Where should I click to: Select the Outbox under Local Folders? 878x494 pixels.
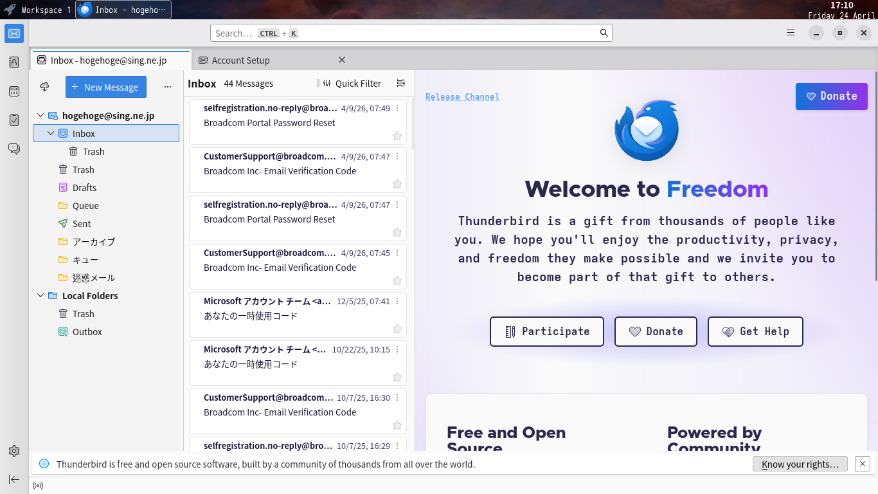pos(87,332)
